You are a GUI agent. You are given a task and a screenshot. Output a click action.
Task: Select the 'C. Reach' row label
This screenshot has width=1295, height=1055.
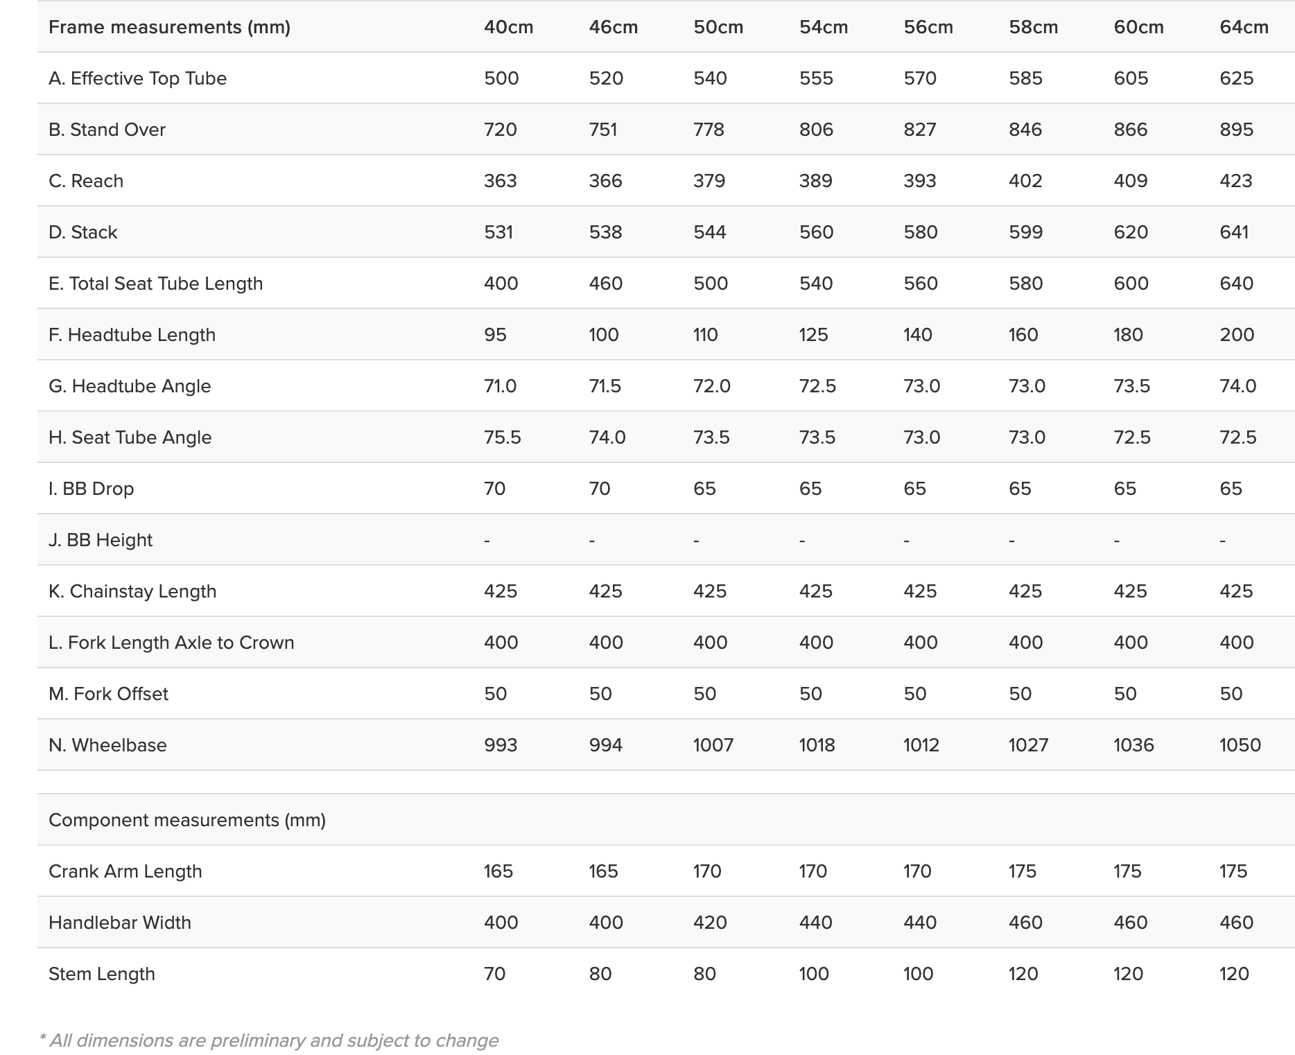86,181
